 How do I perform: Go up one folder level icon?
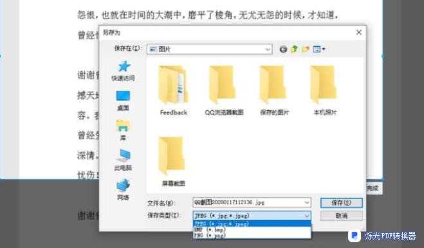pyautogui.click(x=294, y=49)
